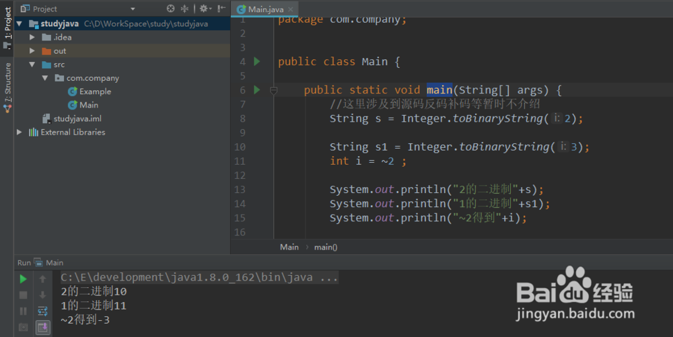Collapse main method using fold marker
The height and width of the screenshot is (337, 673).
coord(273,90)
